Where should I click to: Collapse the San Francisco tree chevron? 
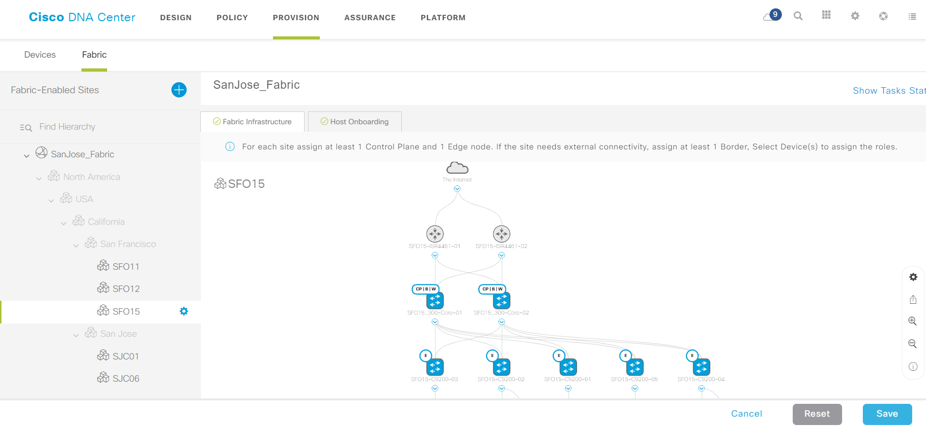[x=76, y=246]
